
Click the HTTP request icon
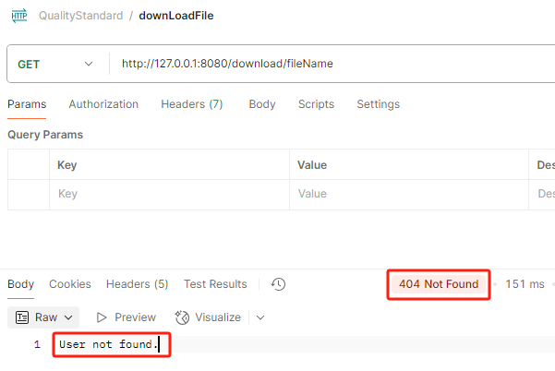click(19, 16)
